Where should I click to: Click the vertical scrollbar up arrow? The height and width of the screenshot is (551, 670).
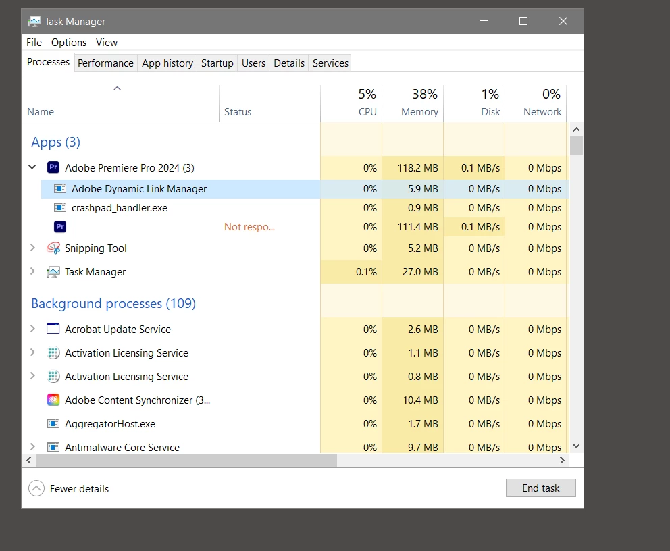point(576,130)
